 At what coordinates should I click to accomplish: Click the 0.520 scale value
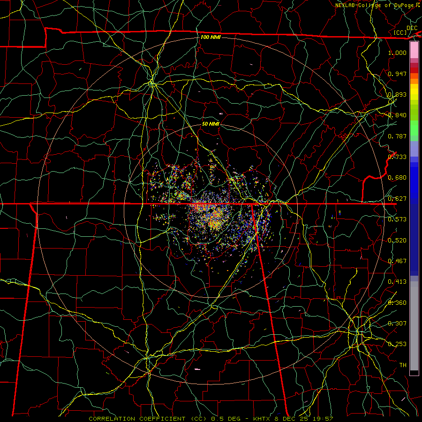click(397, 241)
